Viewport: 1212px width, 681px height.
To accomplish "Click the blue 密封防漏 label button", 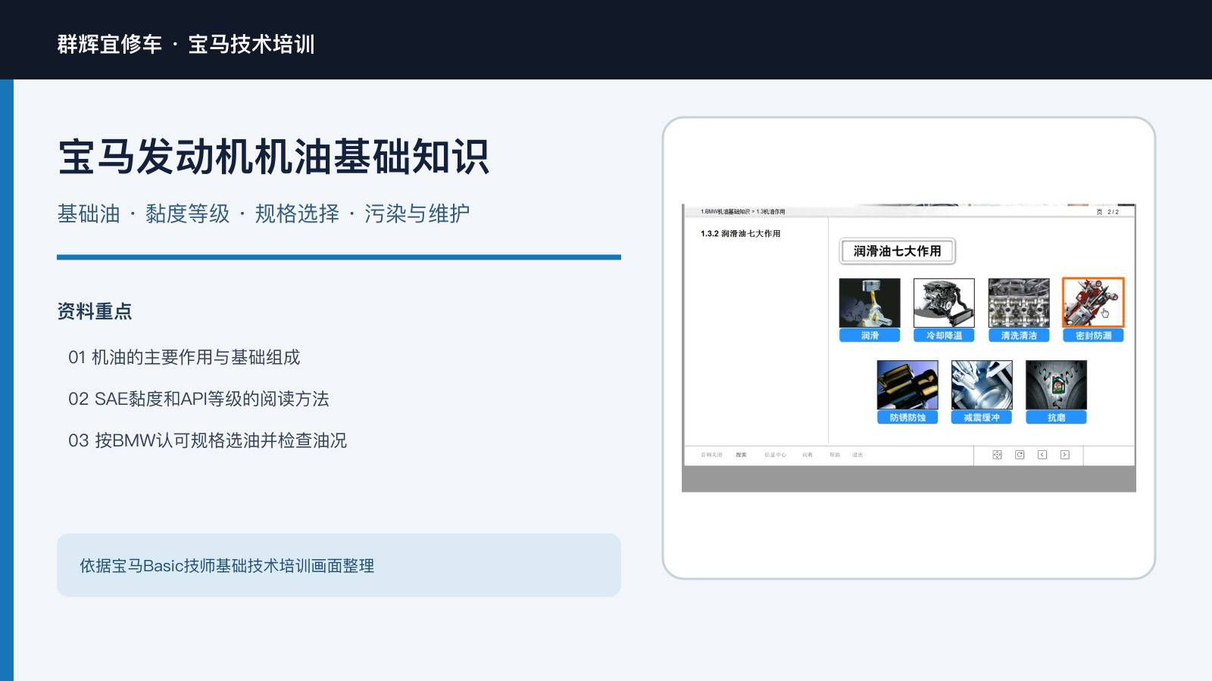I will (1093, 335).
